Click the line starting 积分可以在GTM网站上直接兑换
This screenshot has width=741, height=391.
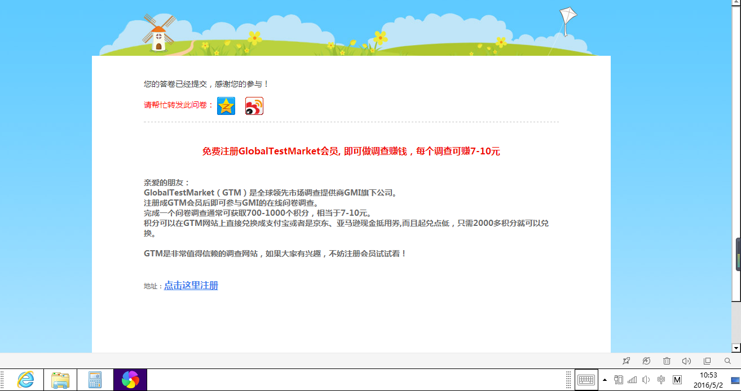(346, 228)
